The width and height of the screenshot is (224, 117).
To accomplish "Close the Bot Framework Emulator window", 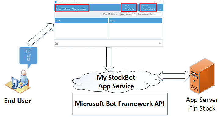I will [x=160, y=2].
